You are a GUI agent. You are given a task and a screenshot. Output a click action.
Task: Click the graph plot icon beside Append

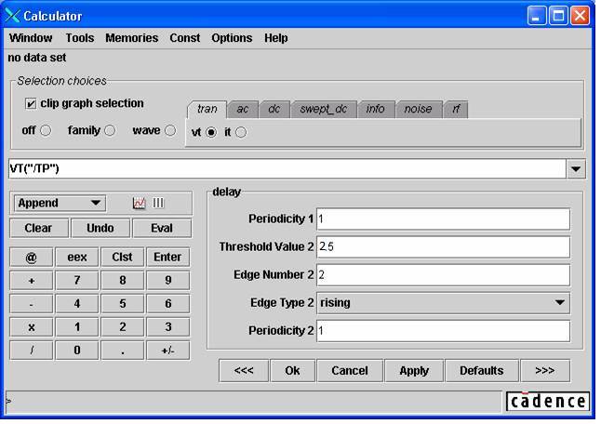140,203
